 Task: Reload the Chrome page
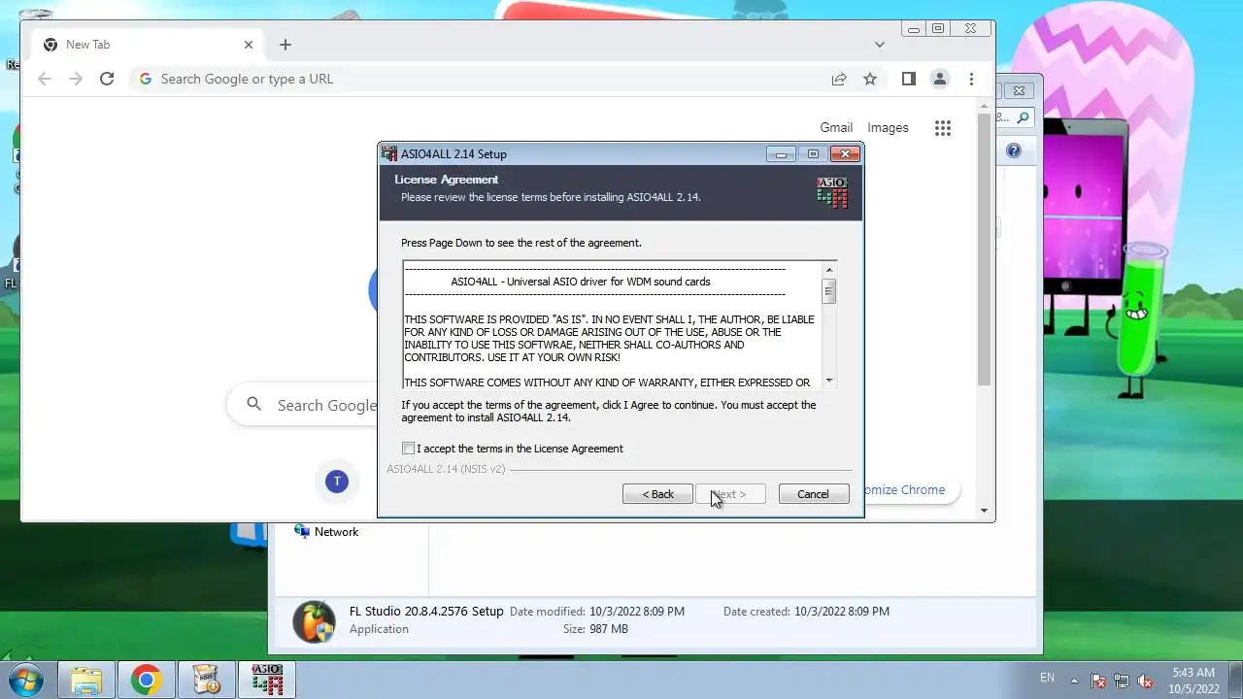107,79
